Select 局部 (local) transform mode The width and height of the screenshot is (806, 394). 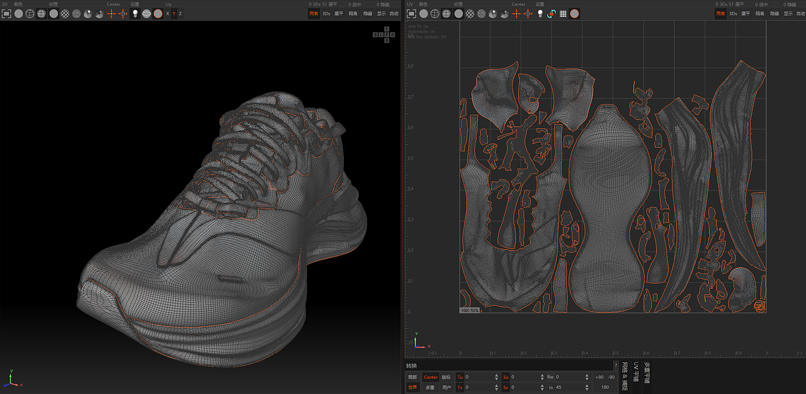click(412, 377)
